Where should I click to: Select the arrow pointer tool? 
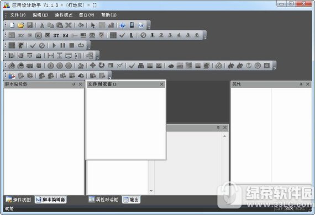click(93, 25)
